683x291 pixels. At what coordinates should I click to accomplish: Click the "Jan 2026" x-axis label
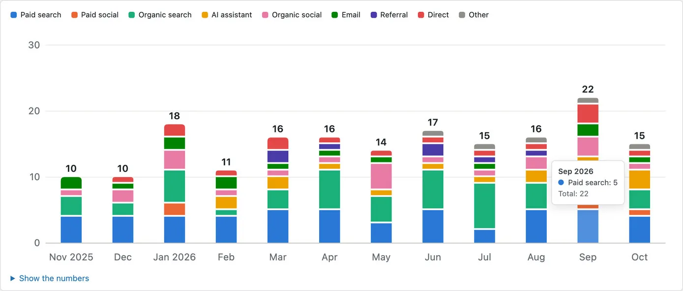(x=175, y=257)
